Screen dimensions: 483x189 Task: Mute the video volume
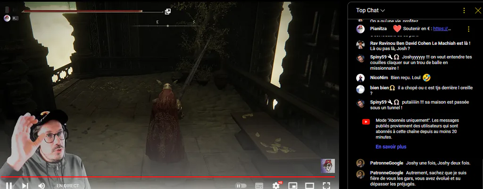[x=42, y=186]
